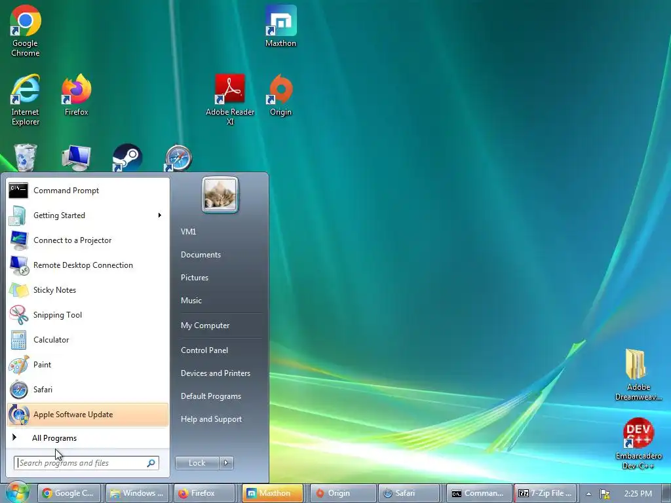Select the Safari compass desktop icon
The height and width of the screenshot is (503, 671).
click(178, 157)
